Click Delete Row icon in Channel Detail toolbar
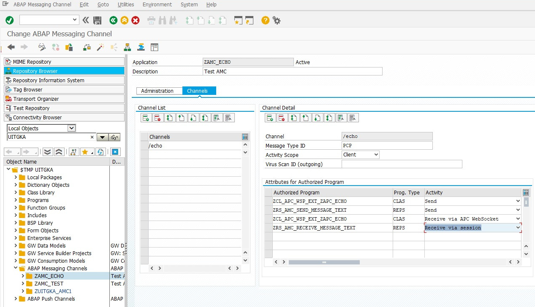535x307 pixels. tap(282, 118)
